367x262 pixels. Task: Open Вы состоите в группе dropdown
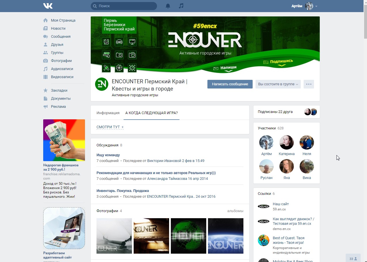pyautogui.click(x=278, y=84)
